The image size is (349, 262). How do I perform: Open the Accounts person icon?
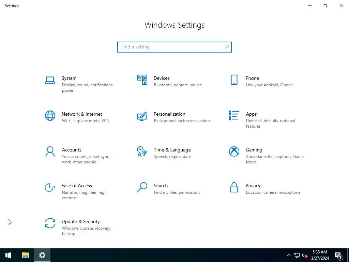tap(50, 151)
